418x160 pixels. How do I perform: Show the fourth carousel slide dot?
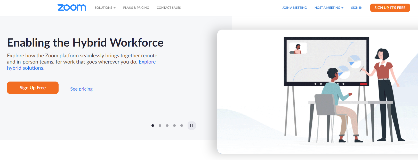click(x=174, y=126)
